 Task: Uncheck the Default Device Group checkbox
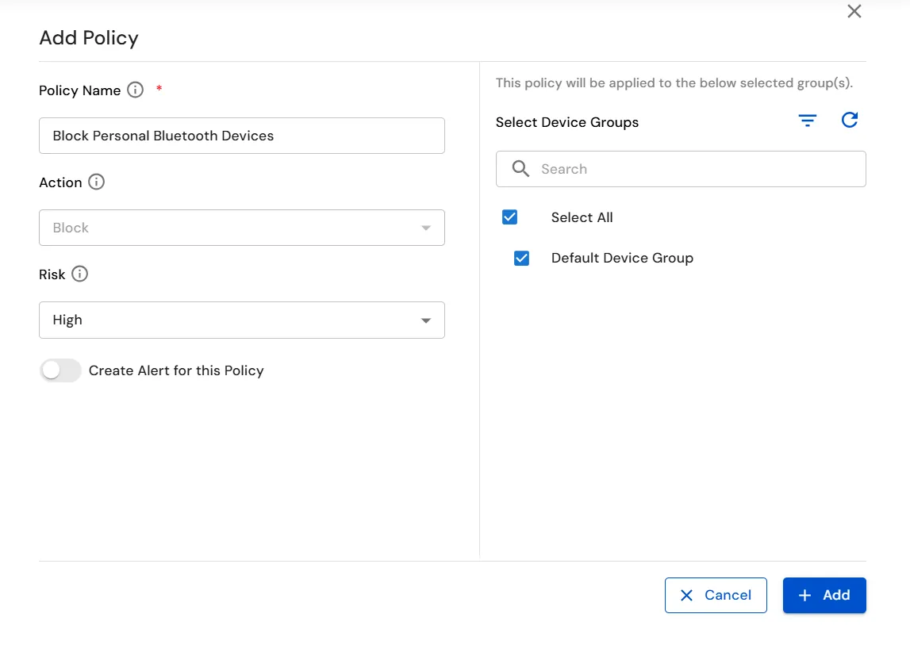tap(521, 258)
